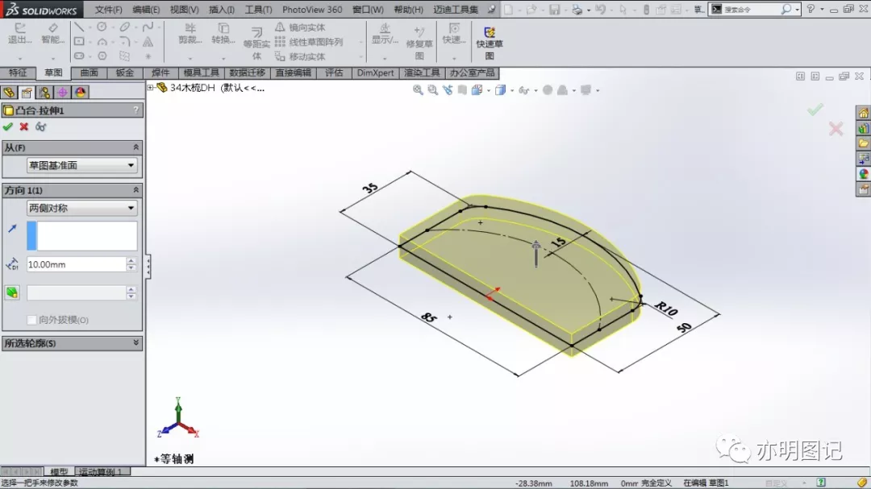
Task: Click the reverse direction arrow button
Action: pyautogui.click(x=12, y=228)
